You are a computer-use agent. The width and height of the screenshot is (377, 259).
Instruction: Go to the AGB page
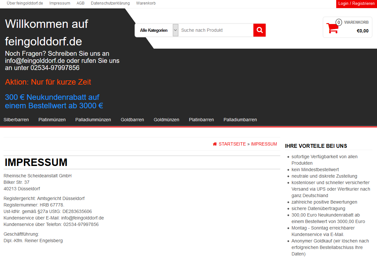pos(81,3)
